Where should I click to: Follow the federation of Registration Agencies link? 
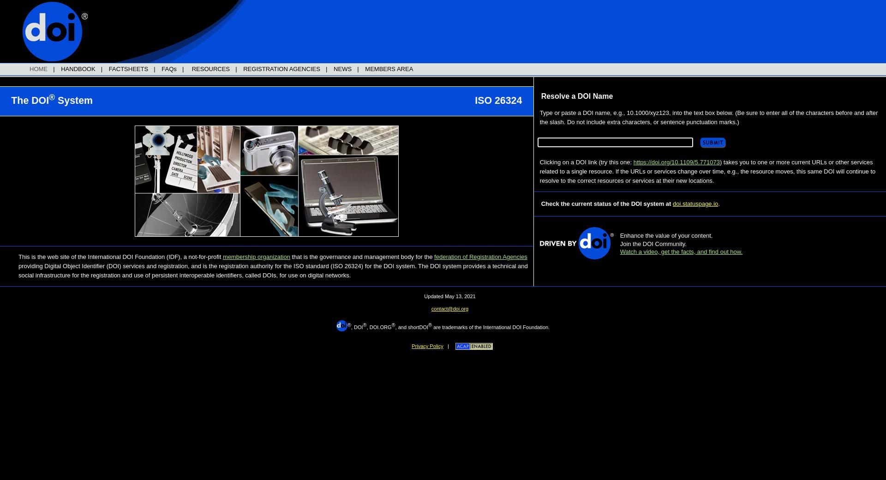[480, 257]
